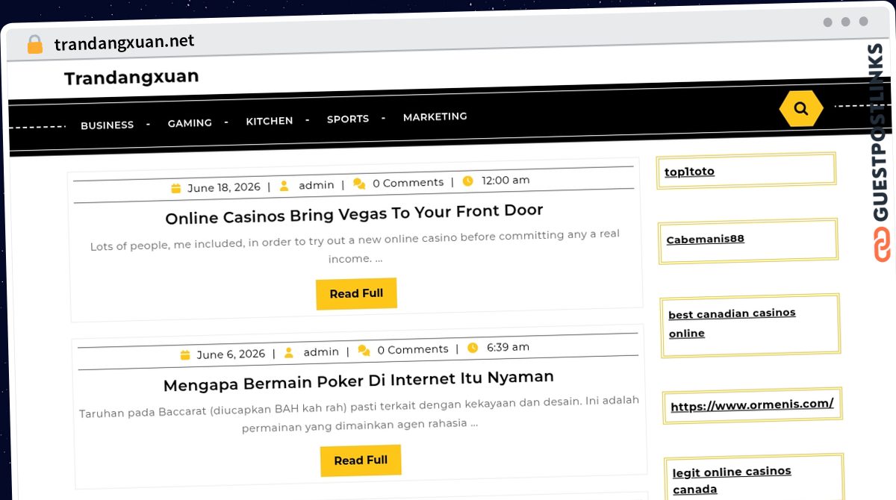Image resolution: width=896 pixels, height=500 pixels.
Task: Click the user icon in the Online Casinos post
Action: point(284,186)
